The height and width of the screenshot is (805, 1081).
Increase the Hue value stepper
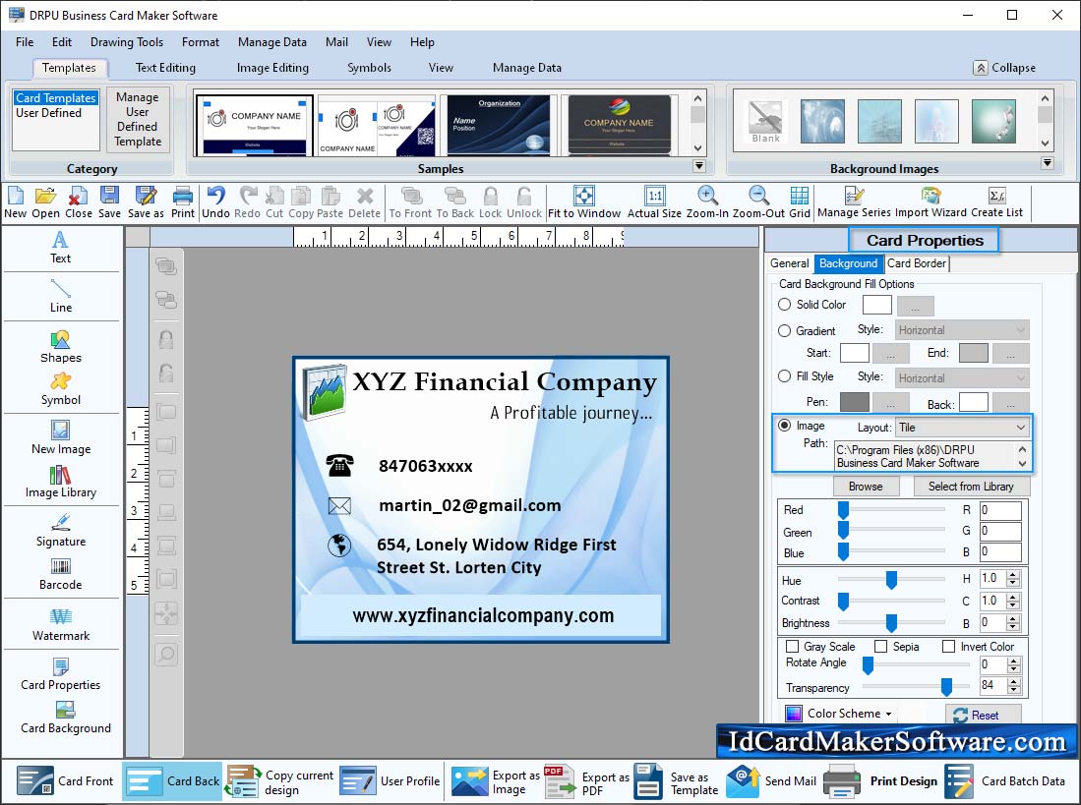(x=1013, y=574)
